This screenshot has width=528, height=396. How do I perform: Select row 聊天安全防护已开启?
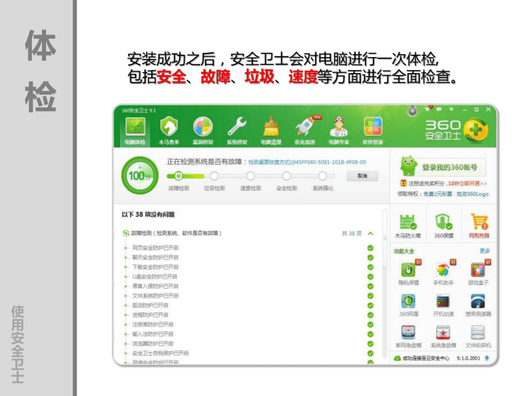(x=249, y=257)
